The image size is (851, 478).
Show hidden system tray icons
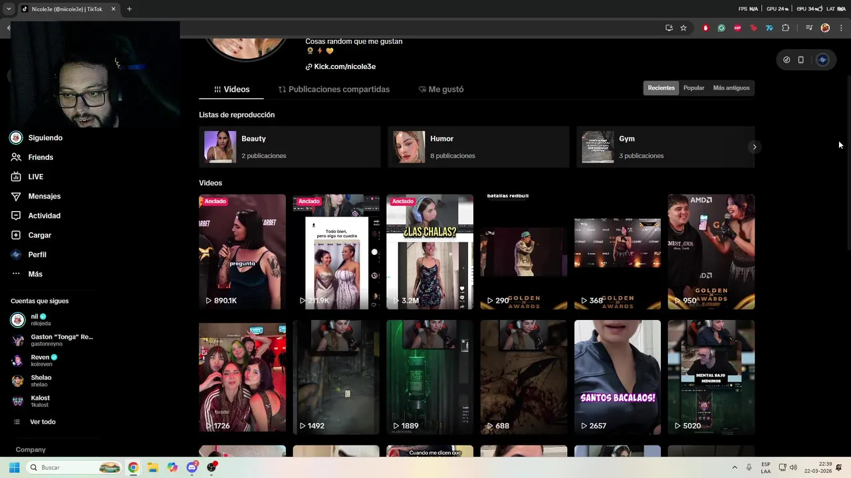pos(735,467)
